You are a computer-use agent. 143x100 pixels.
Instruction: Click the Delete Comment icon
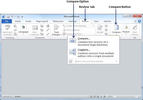pyautogui.click(x=42, y=26)
